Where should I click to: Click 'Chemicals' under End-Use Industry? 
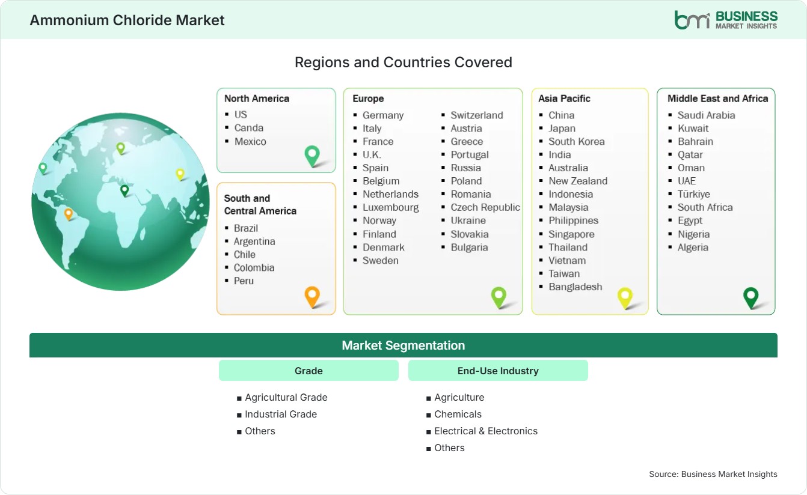coord(458,414)
